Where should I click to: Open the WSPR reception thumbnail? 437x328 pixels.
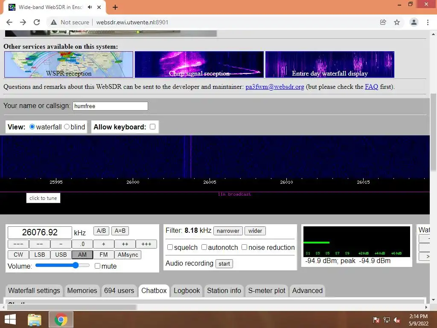pyautogui.click(x=69, y=64)
